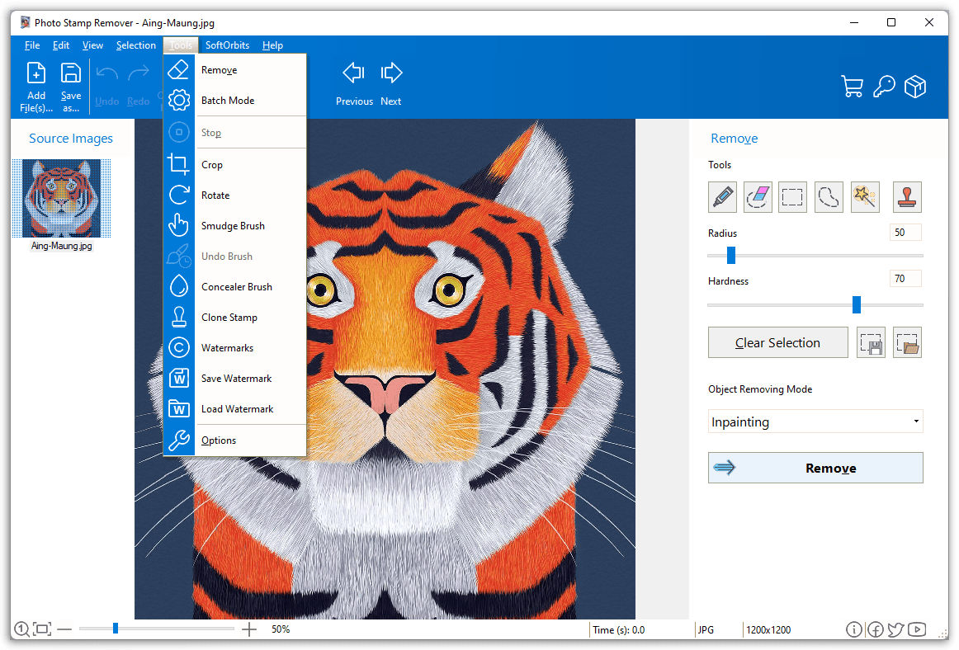Viewport: 959px width, 650px height.
Task: Open the YouTube icon in status bar
Action: coord(917,629)
